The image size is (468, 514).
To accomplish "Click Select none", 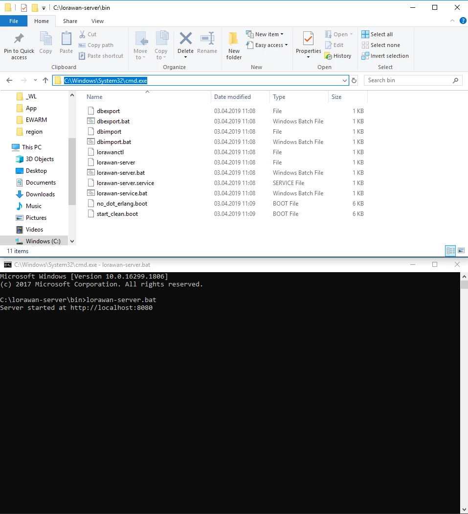I will click(x=380, y=45).
